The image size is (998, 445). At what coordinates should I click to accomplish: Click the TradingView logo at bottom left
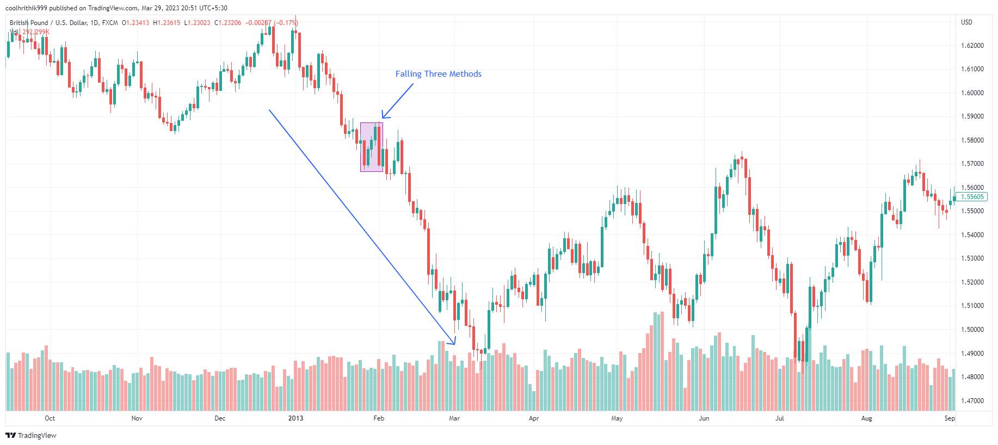point(31,435)
